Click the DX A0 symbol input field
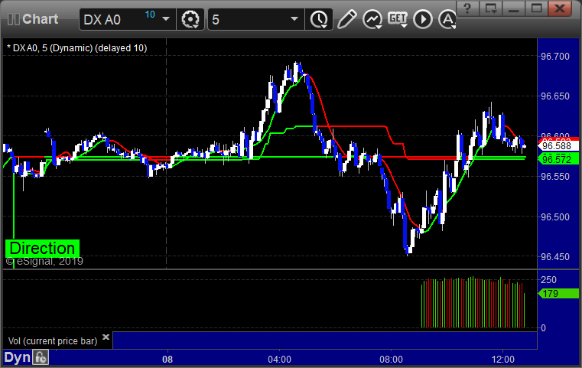 [127, 19]
